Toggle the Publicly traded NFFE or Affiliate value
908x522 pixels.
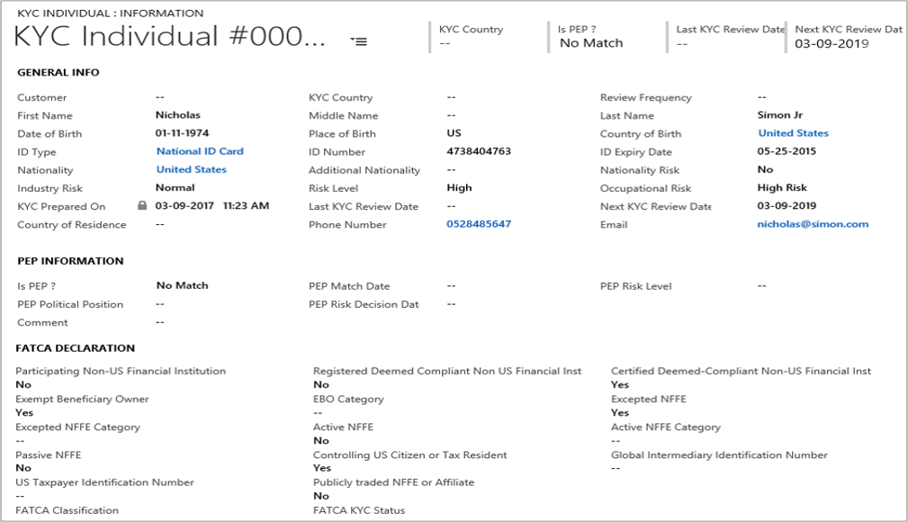pyautogui.click(x=321, y=496)
